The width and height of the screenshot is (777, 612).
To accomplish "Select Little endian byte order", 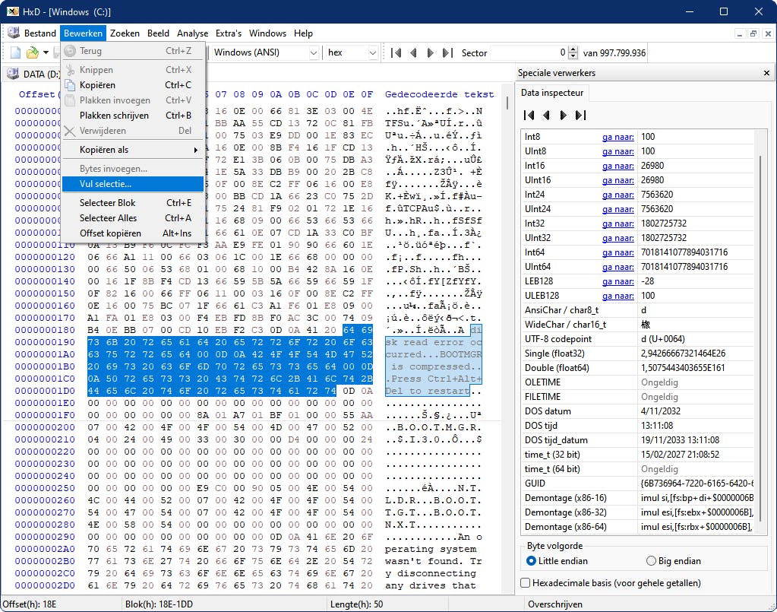I will [x=531, y=561].
